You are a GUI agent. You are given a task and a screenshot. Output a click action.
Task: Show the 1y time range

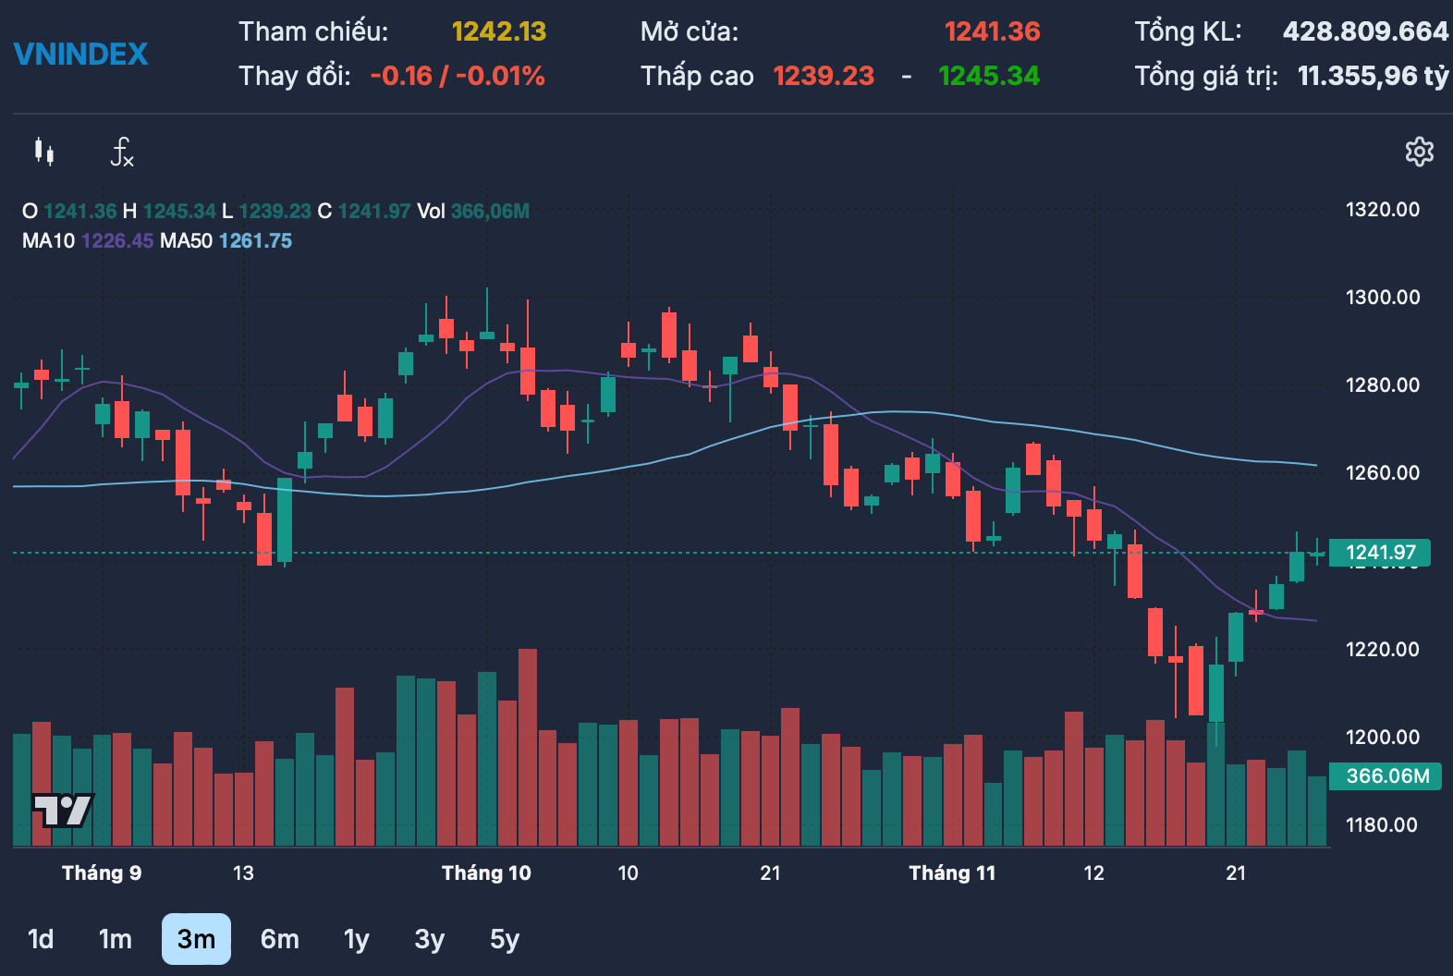coord(356,939)
